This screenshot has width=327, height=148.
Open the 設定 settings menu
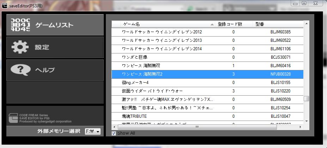[x=55, y=47]
